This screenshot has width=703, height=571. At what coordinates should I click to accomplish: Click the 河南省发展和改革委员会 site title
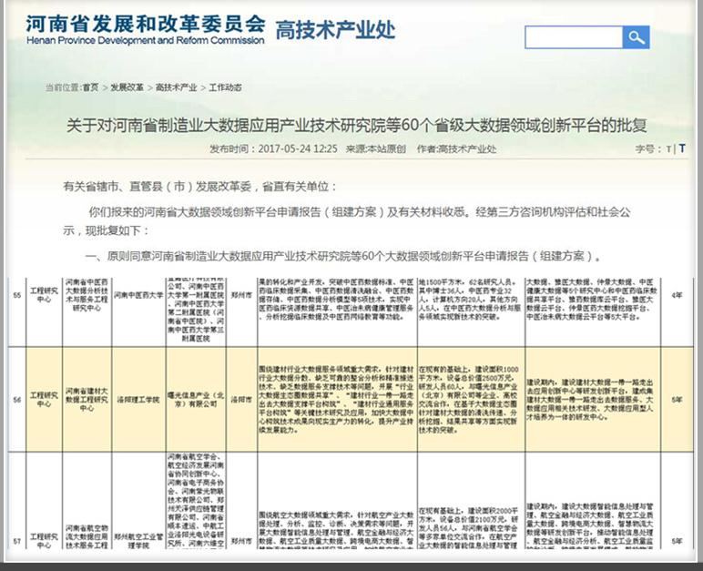pyautogui.click(x=146, y=25)
